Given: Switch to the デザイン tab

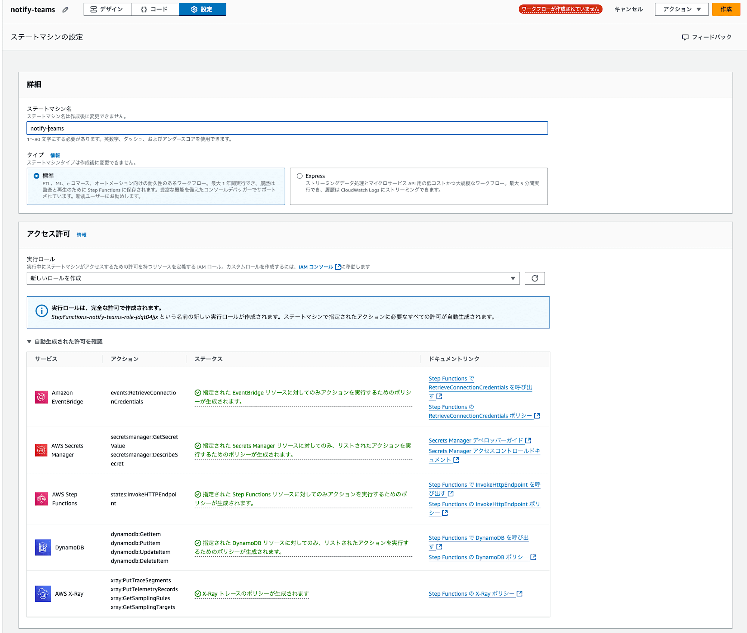Looking at the screenshot, I should pyautogui.click(x=107, y=9).
